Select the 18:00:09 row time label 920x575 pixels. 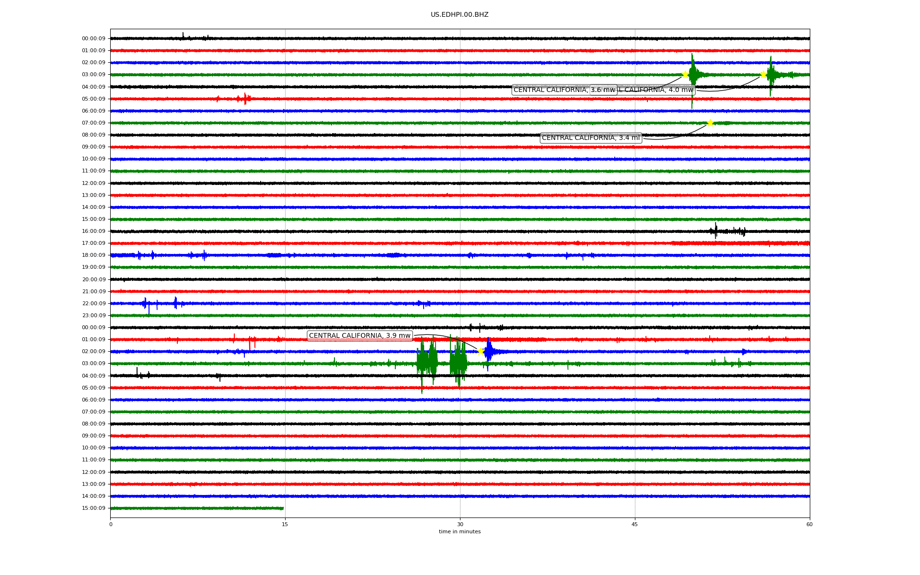click(93, 255)
